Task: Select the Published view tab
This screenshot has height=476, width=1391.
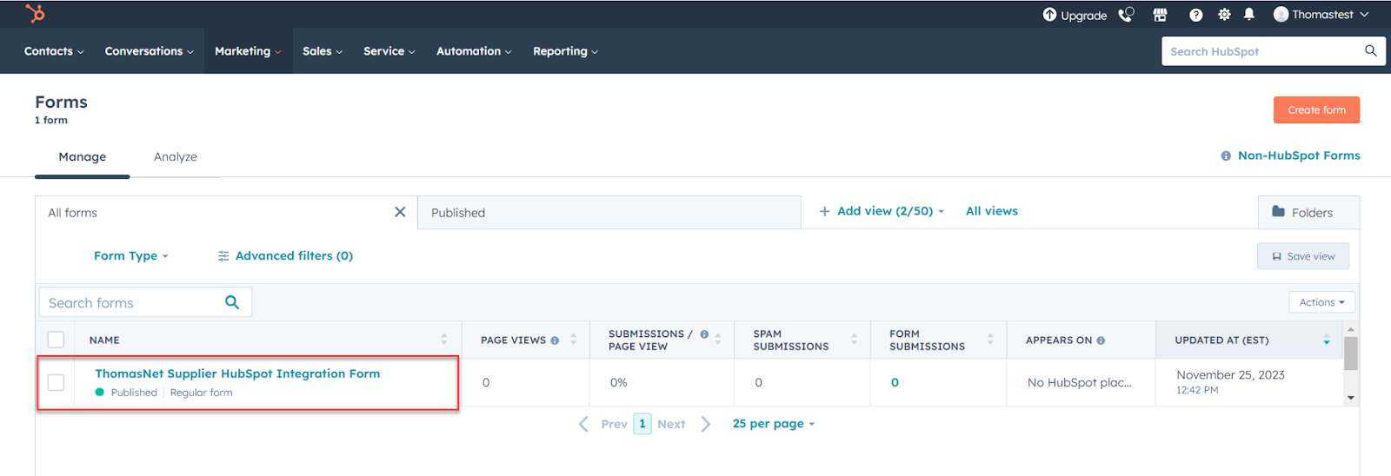Action: 609,213
